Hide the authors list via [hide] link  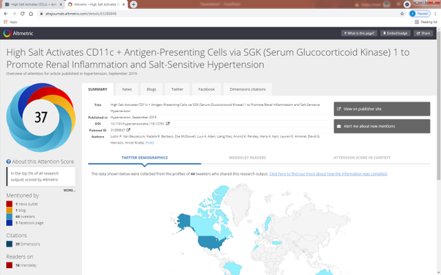150,143
